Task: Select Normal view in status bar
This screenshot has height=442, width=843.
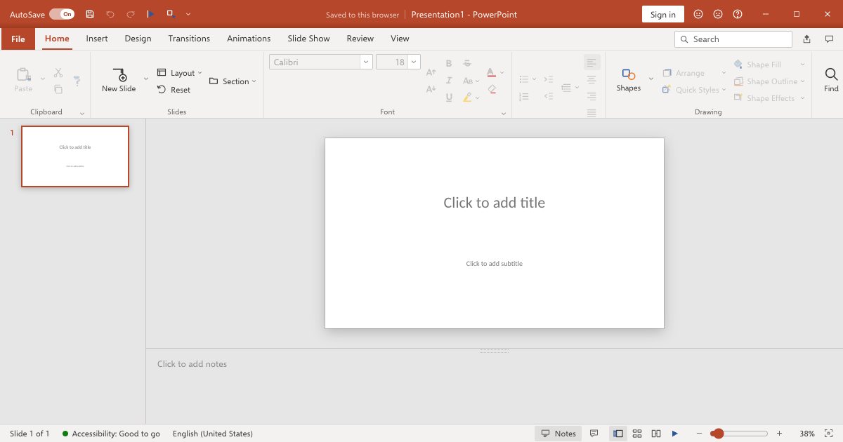Action: (x=617, y=434)
